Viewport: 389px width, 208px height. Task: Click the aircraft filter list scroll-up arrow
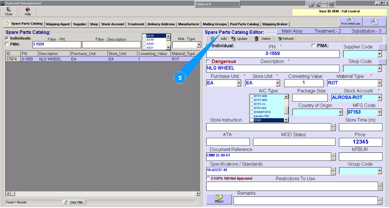point(168,36)
